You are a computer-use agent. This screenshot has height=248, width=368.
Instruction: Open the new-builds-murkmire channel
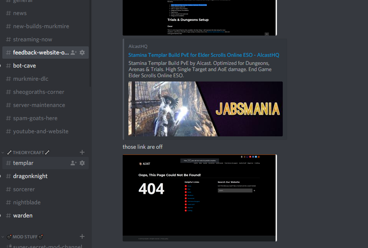tap(46, 26)
